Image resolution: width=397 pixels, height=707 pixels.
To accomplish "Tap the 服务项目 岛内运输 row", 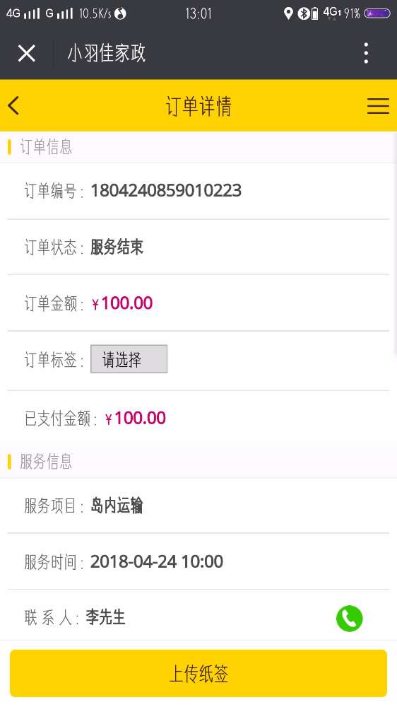I will click(198, 506).
